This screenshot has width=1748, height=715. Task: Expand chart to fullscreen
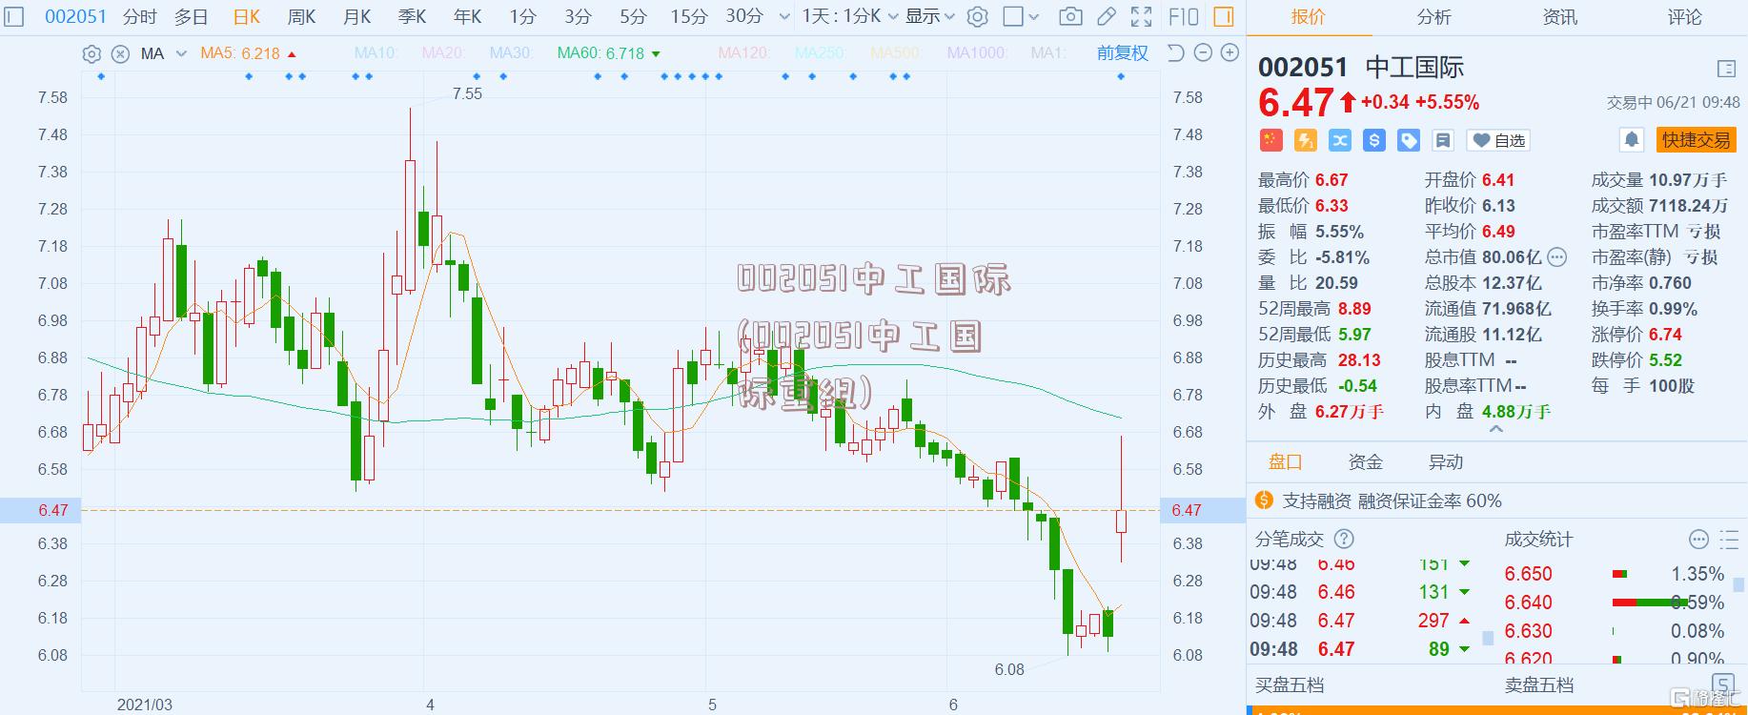click(x=1141, y=16)
